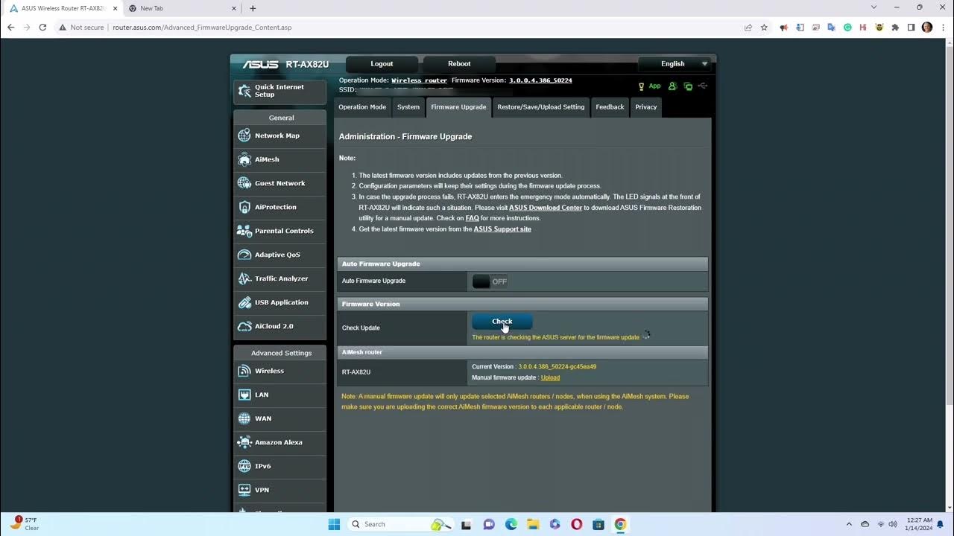Open Amazon Alexa settings

[279, 442]
